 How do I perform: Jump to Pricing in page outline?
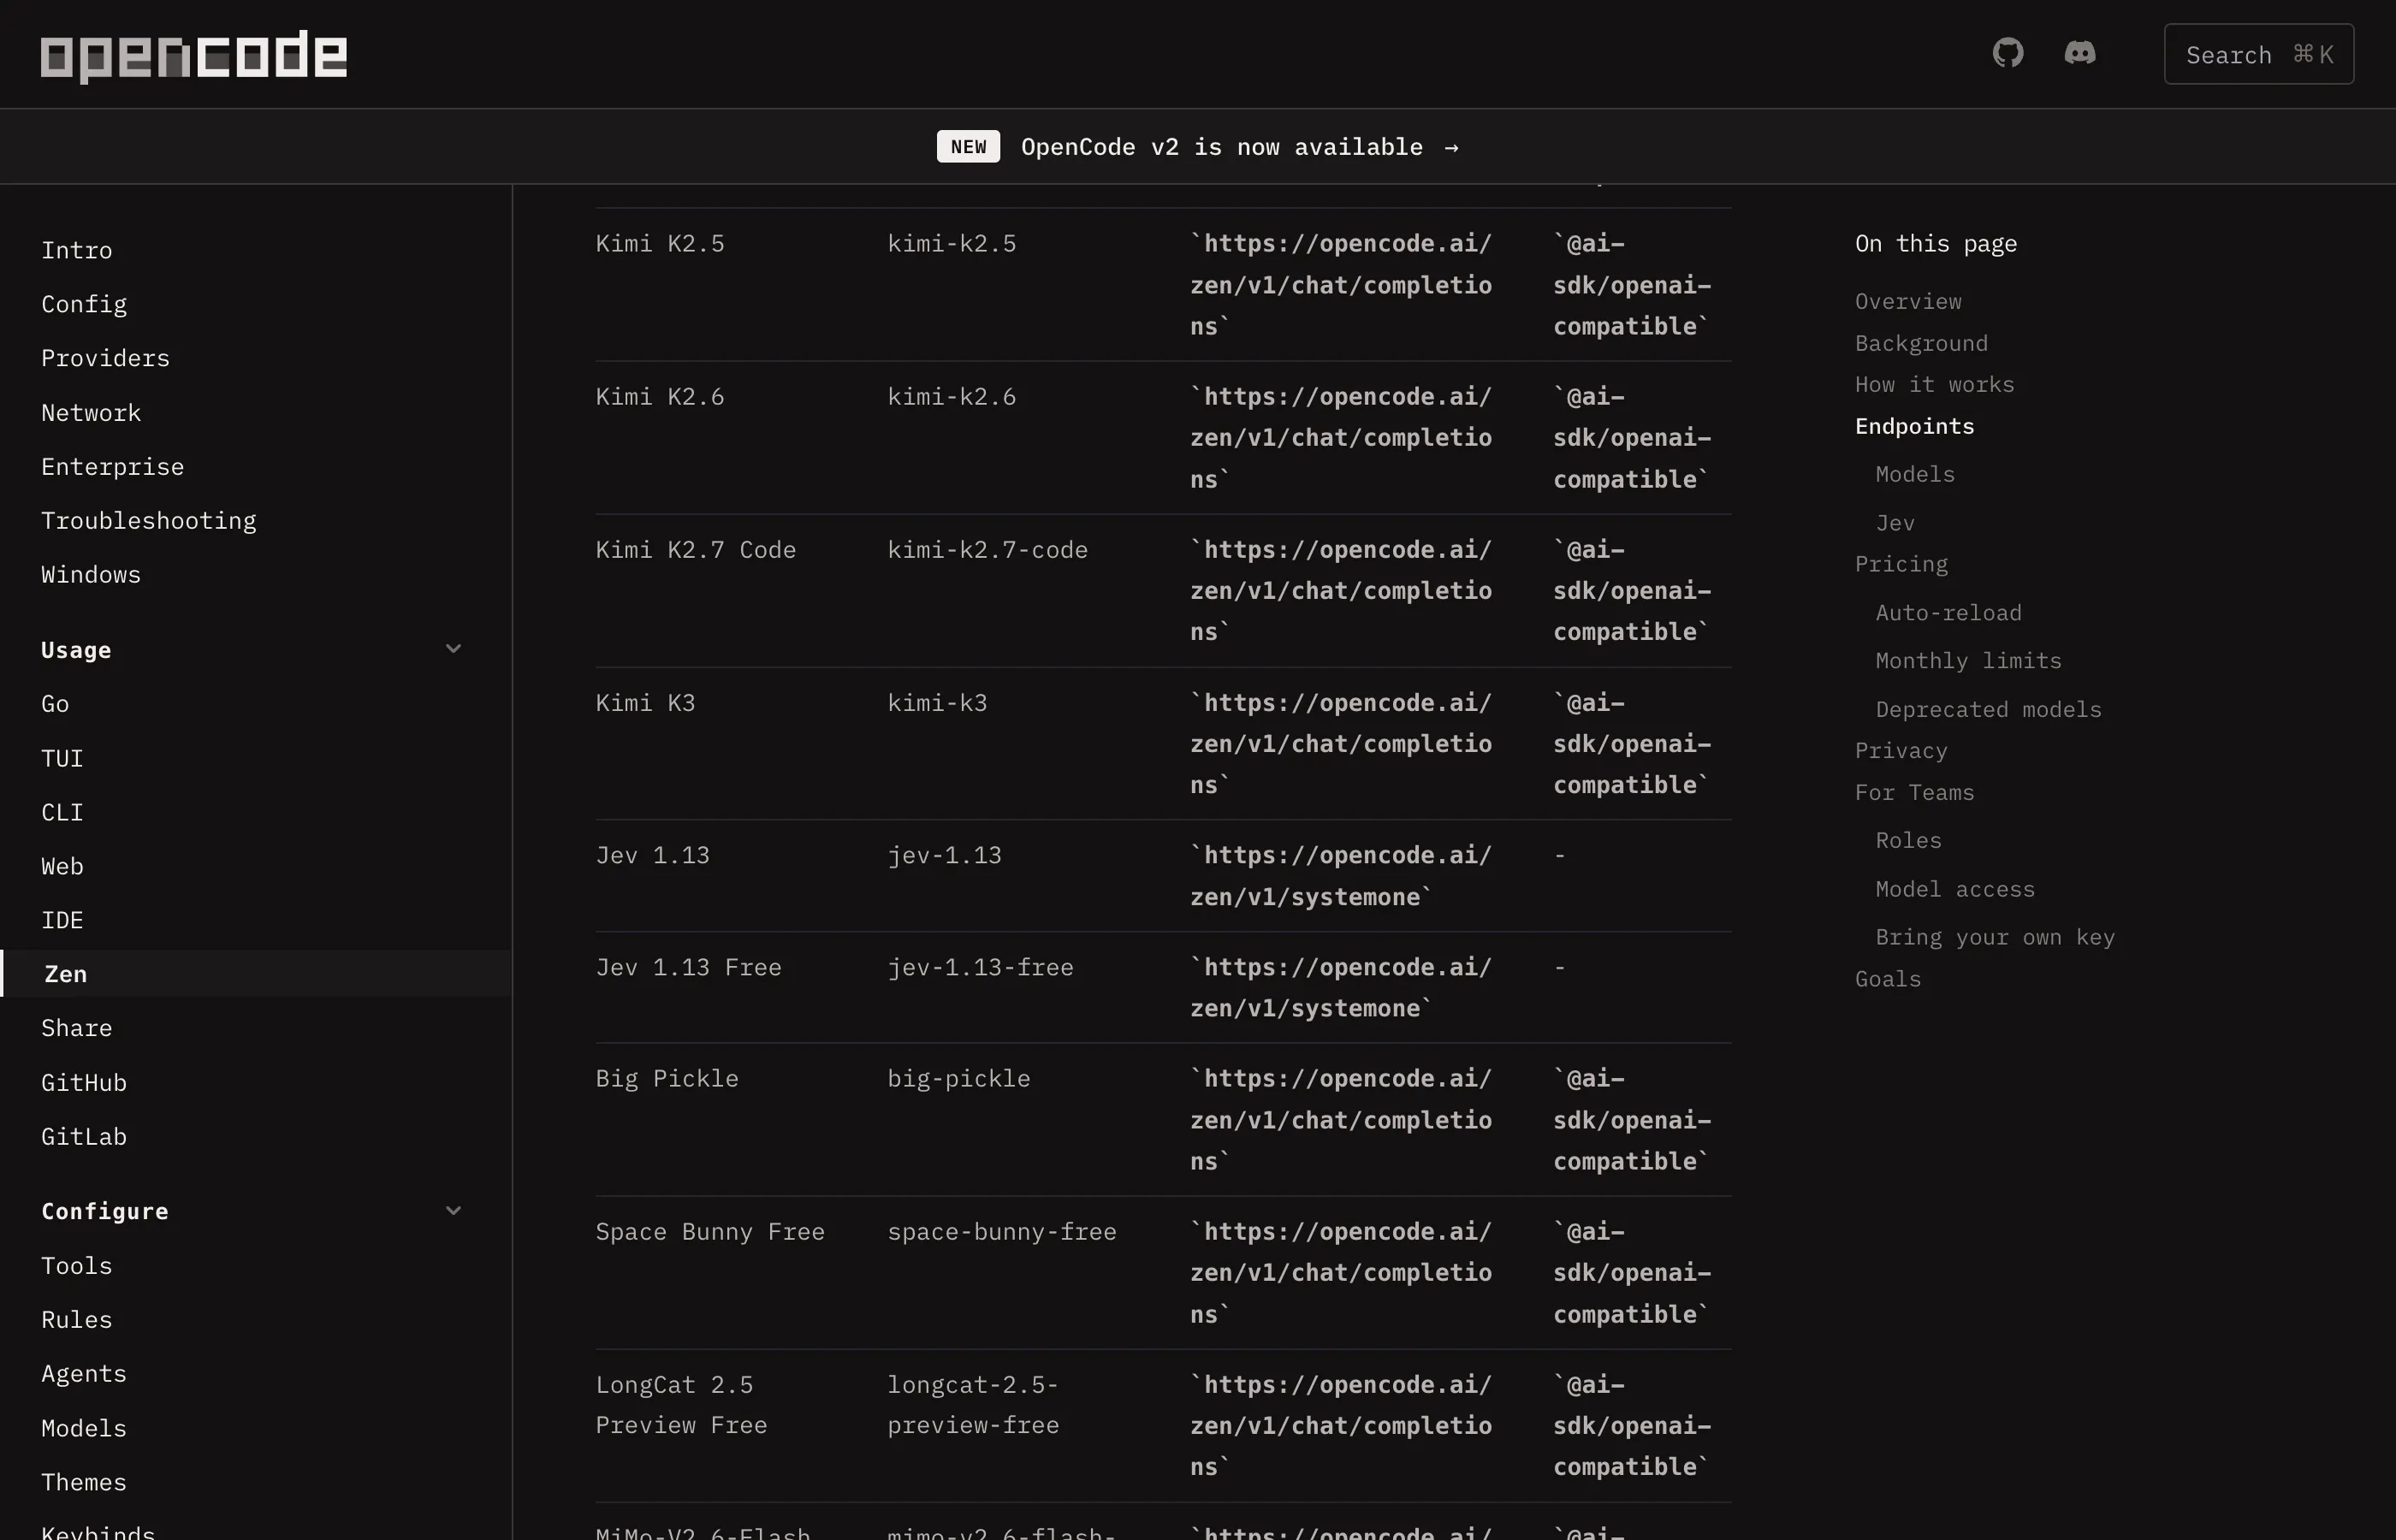coord(1901,564)
